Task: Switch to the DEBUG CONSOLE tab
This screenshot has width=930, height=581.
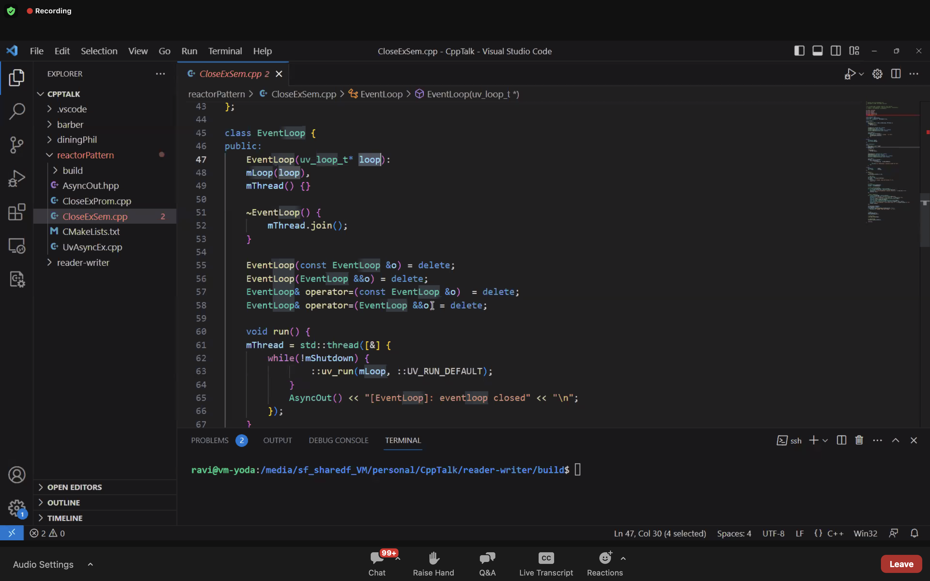Action: coord(338,440)
